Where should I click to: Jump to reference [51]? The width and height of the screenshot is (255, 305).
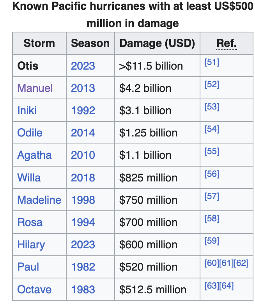tap(212, 62)
